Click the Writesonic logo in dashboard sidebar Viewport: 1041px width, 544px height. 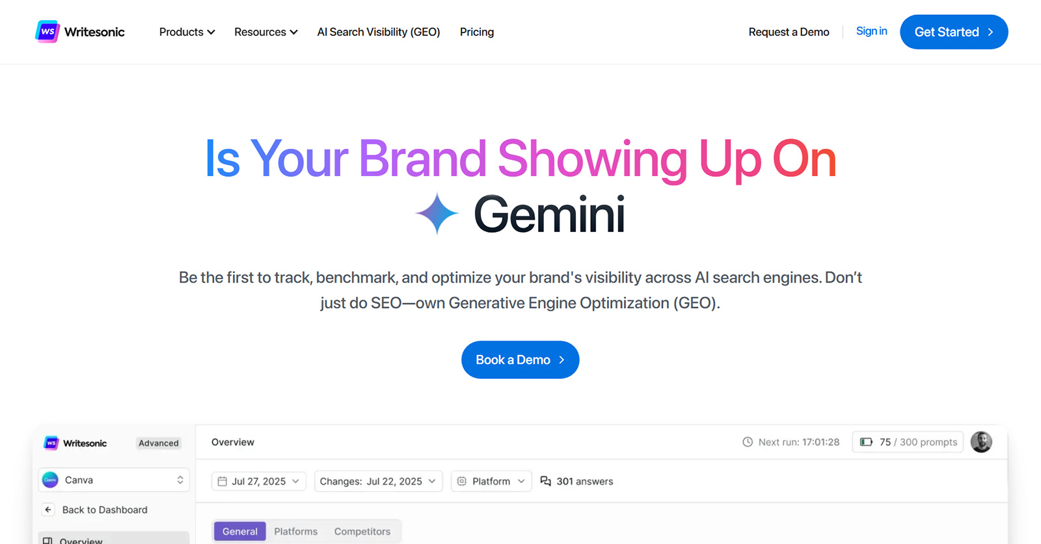(x=51, y=443)
